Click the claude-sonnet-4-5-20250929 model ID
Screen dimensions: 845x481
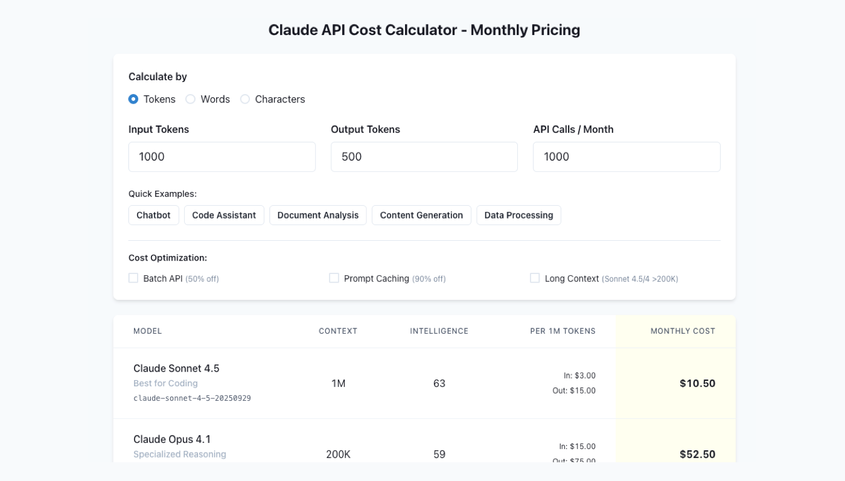point(192,398)
